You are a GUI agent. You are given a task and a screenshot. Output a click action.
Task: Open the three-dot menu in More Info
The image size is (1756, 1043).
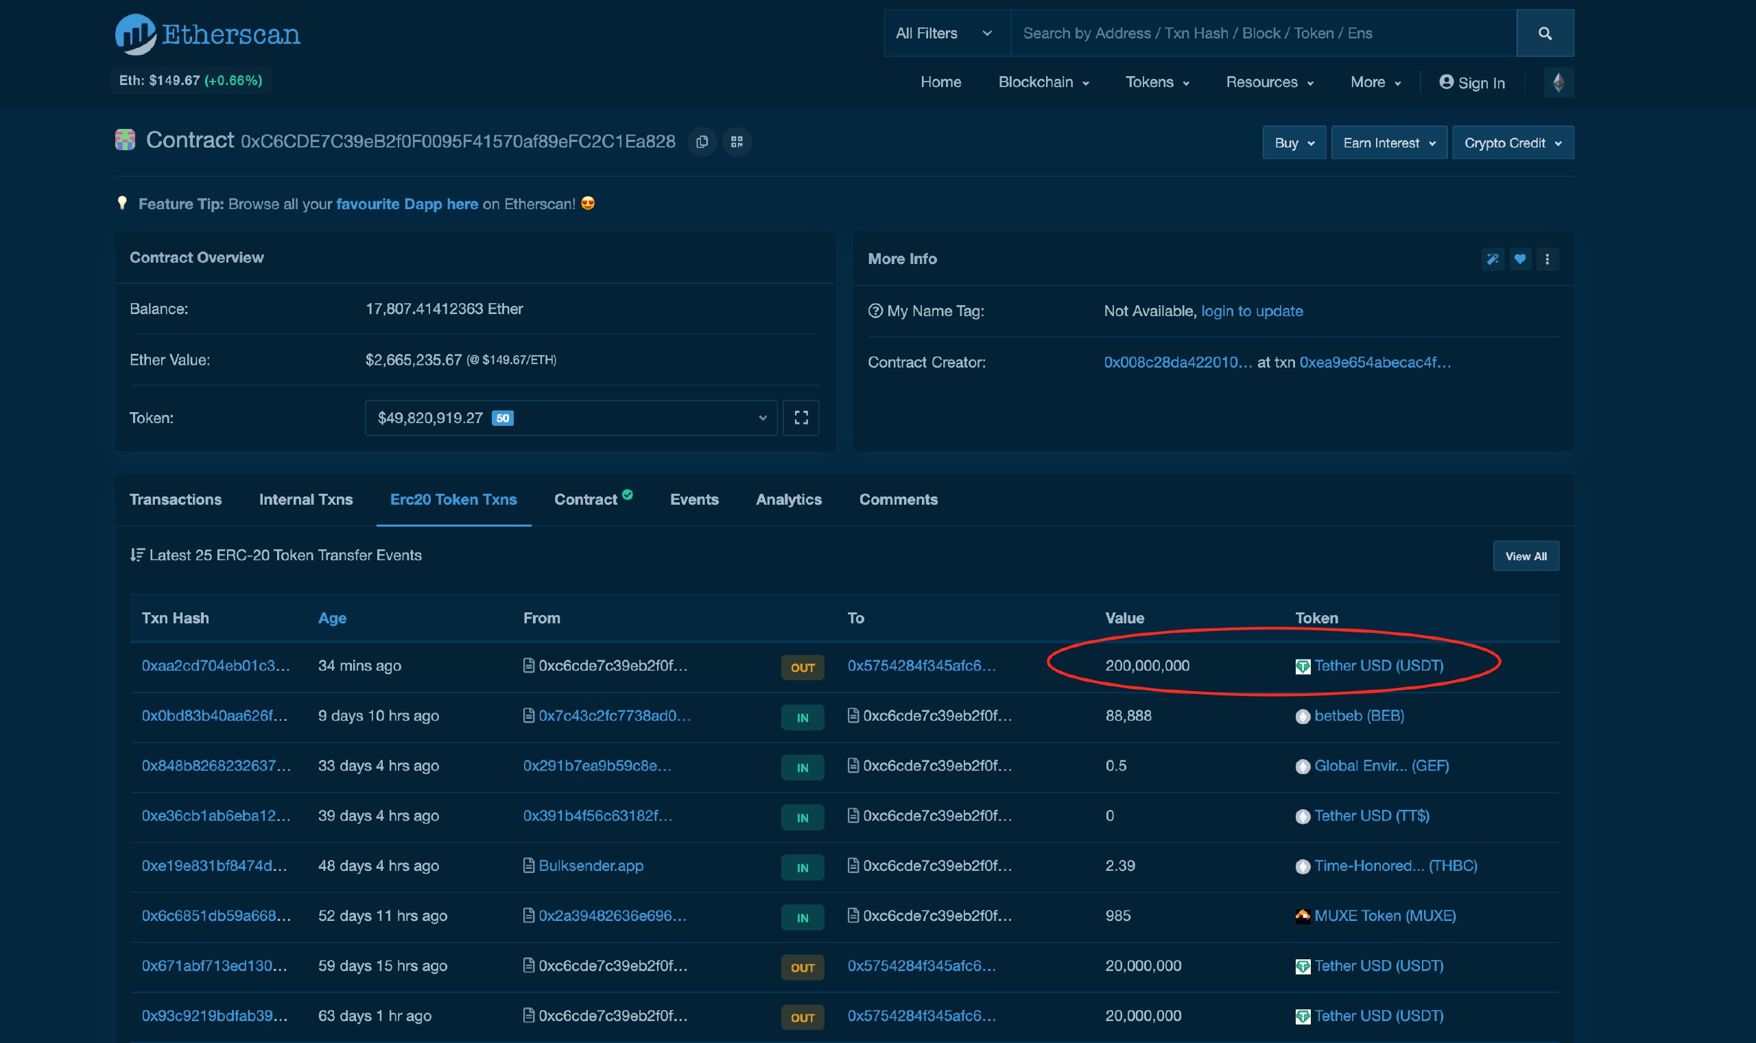click(x=1547, y=259)
